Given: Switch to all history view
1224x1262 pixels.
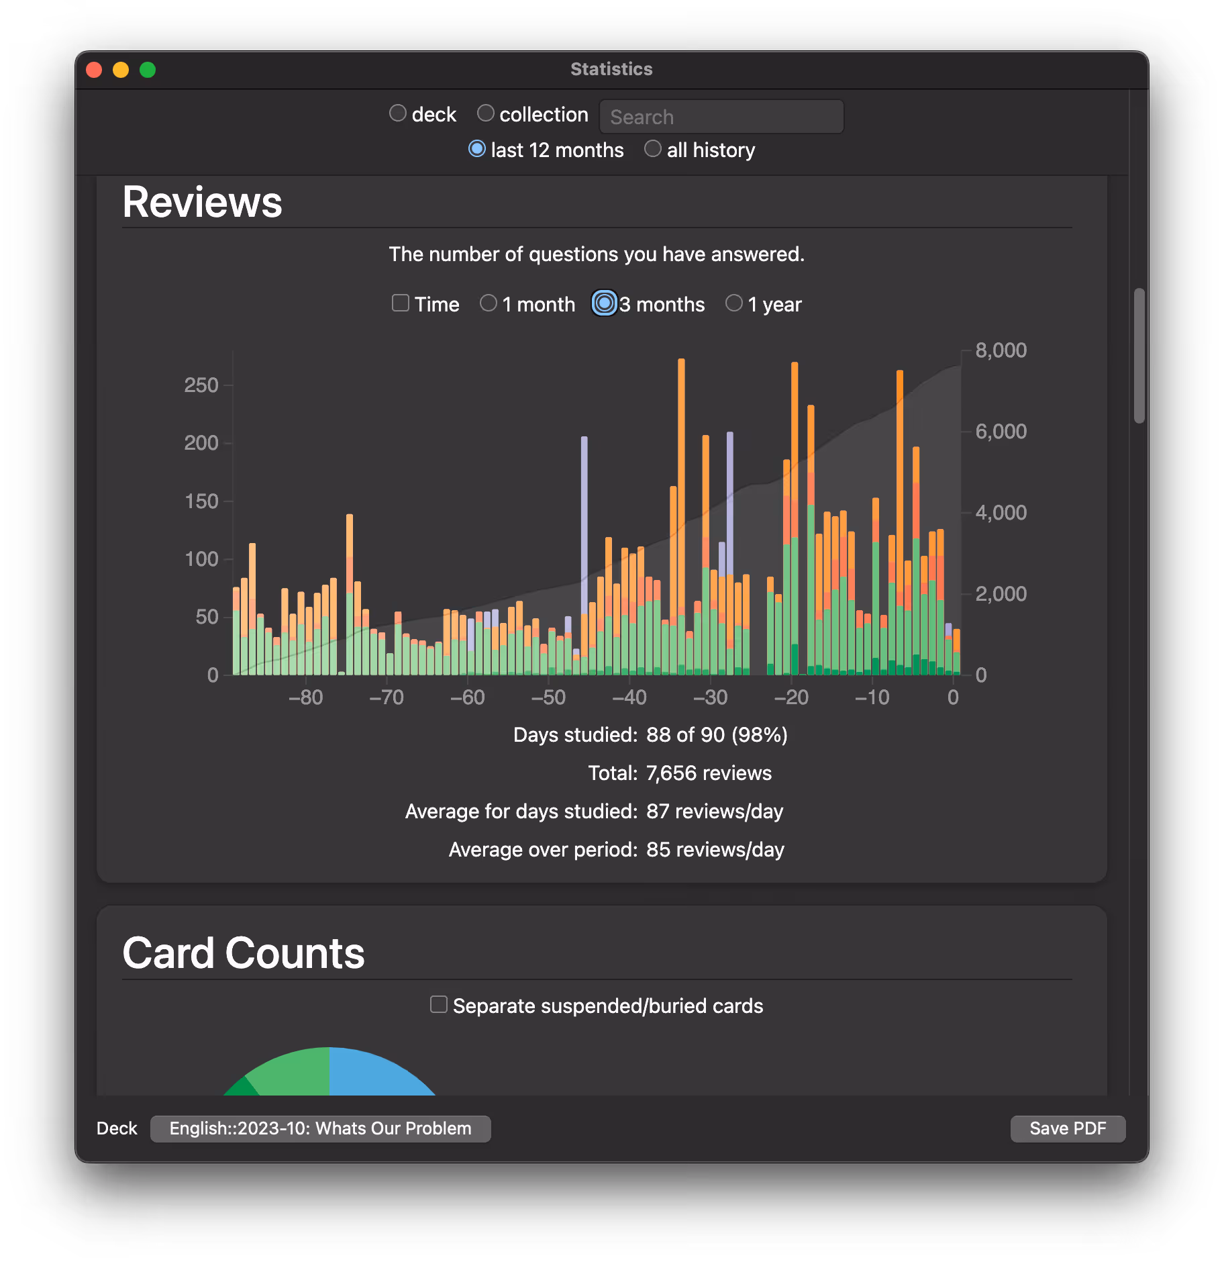Looking at the screenshot, I should [652, 148].
